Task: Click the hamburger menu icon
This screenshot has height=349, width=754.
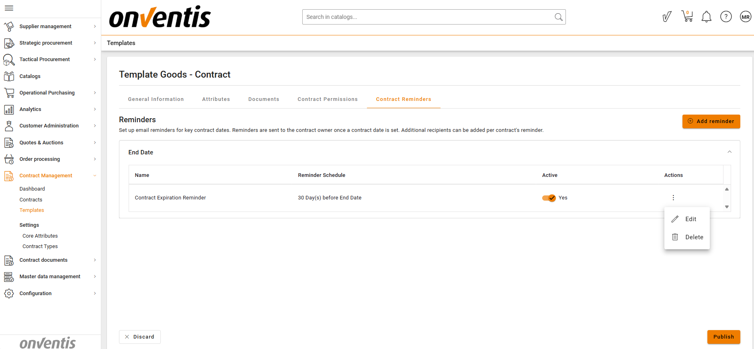Action: pos(9,8)
